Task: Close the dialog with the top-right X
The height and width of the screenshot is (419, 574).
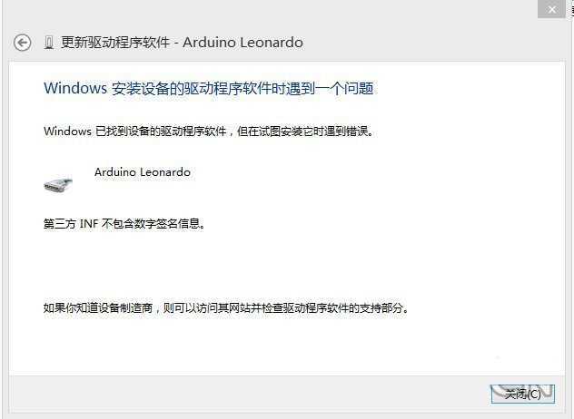Action: pyautogui.click(x=551, y=9)
